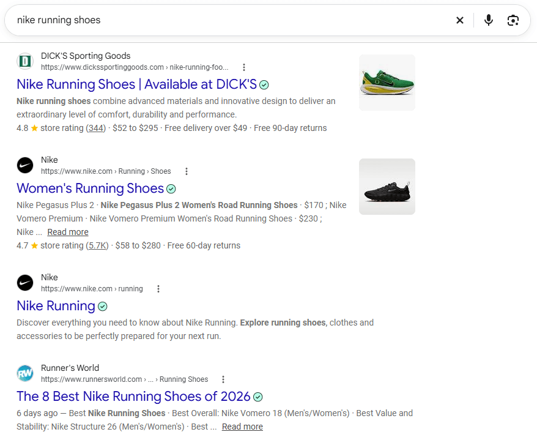Click the nike.com › Running › Shoes breadcrumb

coord(106,171)
